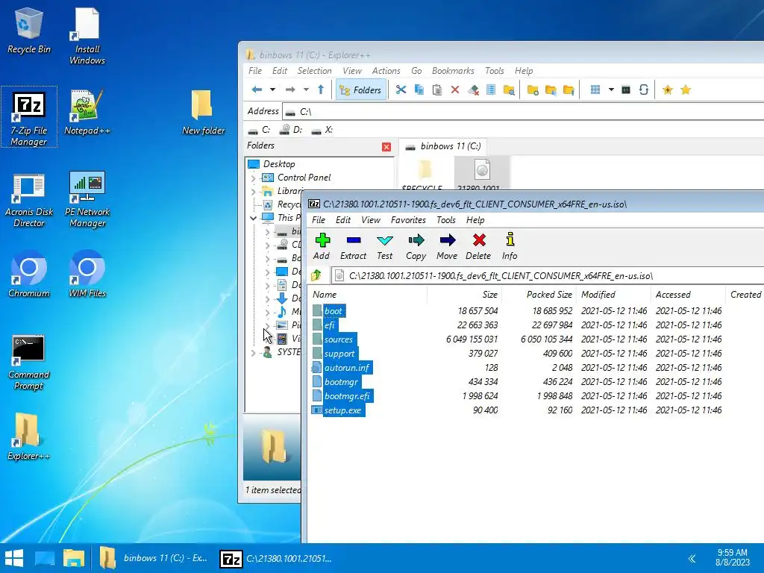Click the Explorer++ Address bar field
This screenshot has width=764, height=573.
tap(524, 112)
